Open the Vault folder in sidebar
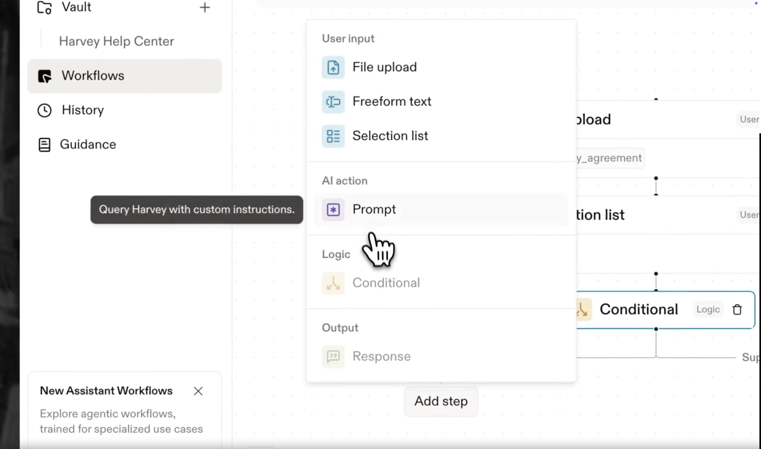Viewport: 761px width, 449px height. (76, 7)
